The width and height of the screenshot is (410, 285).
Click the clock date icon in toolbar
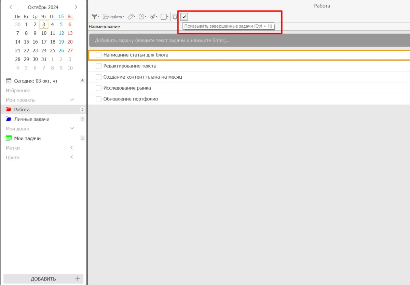coord(142,17)
